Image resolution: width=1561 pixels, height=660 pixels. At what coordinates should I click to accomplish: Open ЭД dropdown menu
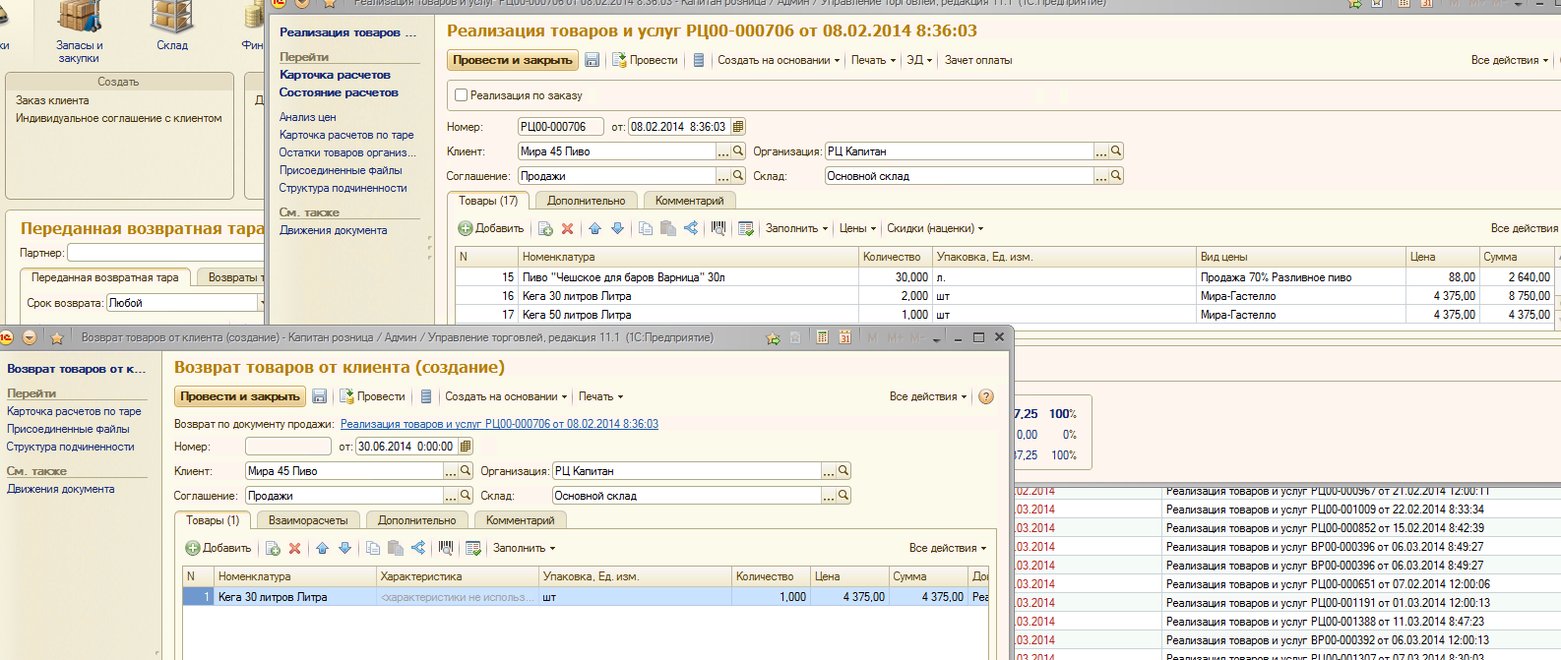[x=919, y=60]
